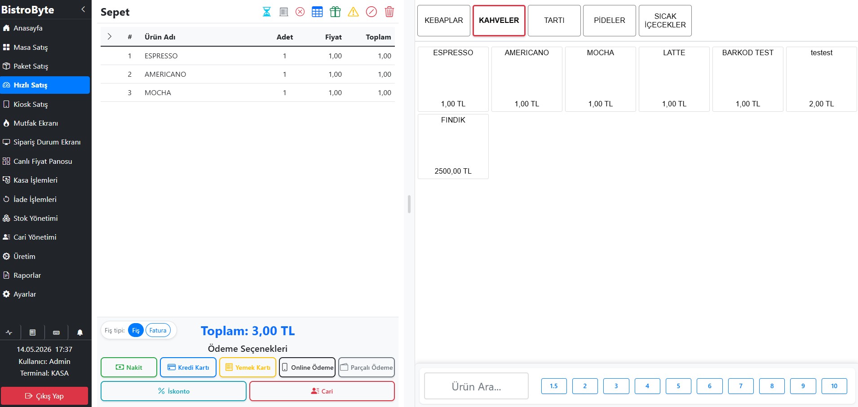Focus the Ürün Ara search field

tap(476, 386)
